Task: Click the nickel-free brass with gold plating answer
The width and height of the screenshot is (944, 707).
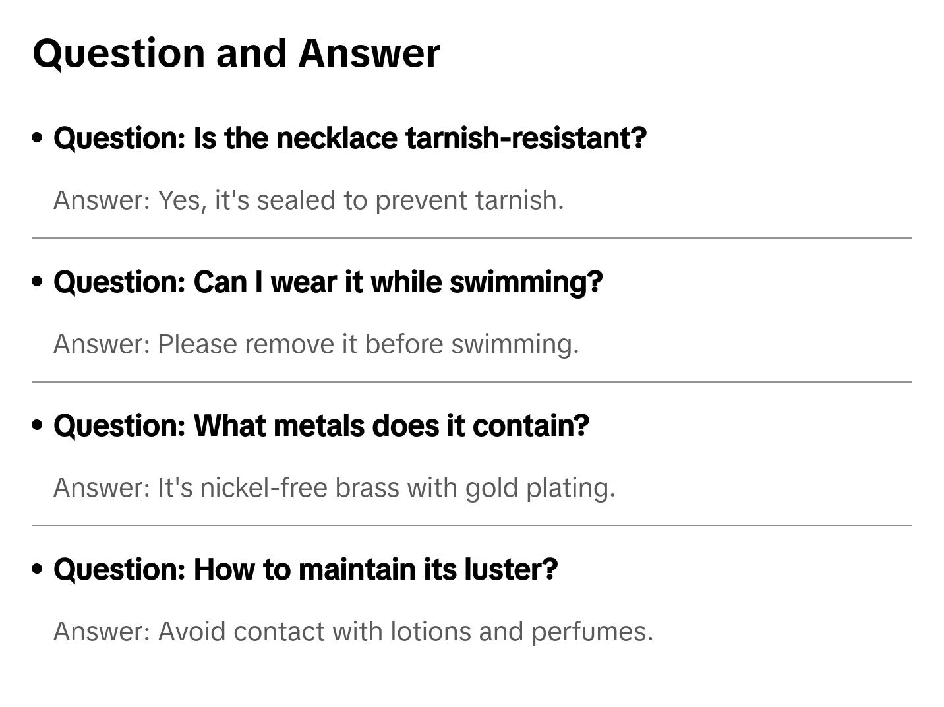Action: pyautogui.click(x=334, y=488)
